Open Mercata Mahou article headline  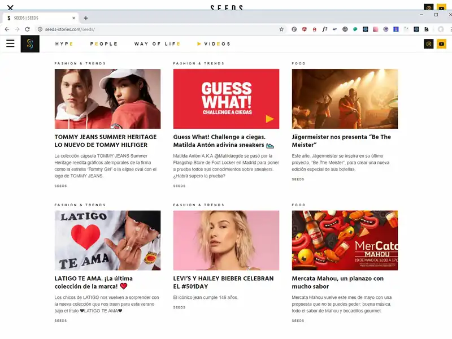click(x=337, y=282)
